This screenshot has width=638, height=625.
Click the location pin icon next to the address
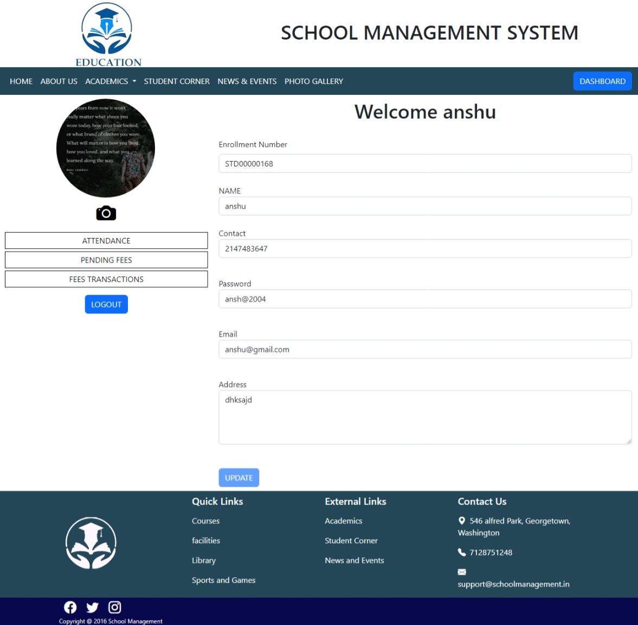461,520
